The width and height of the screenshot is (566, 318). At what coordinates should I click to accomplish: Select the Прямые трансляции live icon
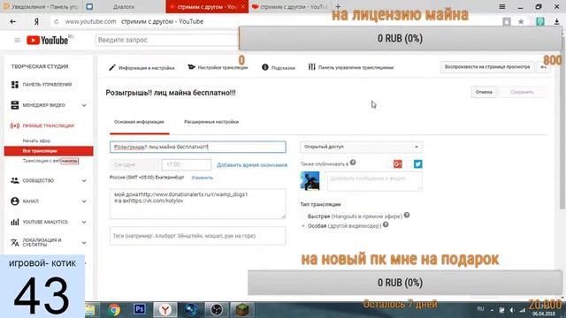click(x=15, y=125)
